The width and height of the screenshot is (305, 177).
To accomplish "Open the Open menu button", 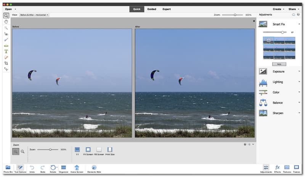I will (8, 9).
